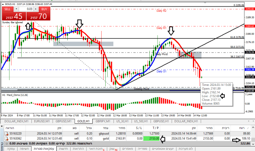Open the התראות terminal tab
The height and width of the screenshot is (151, 255).
78,149
